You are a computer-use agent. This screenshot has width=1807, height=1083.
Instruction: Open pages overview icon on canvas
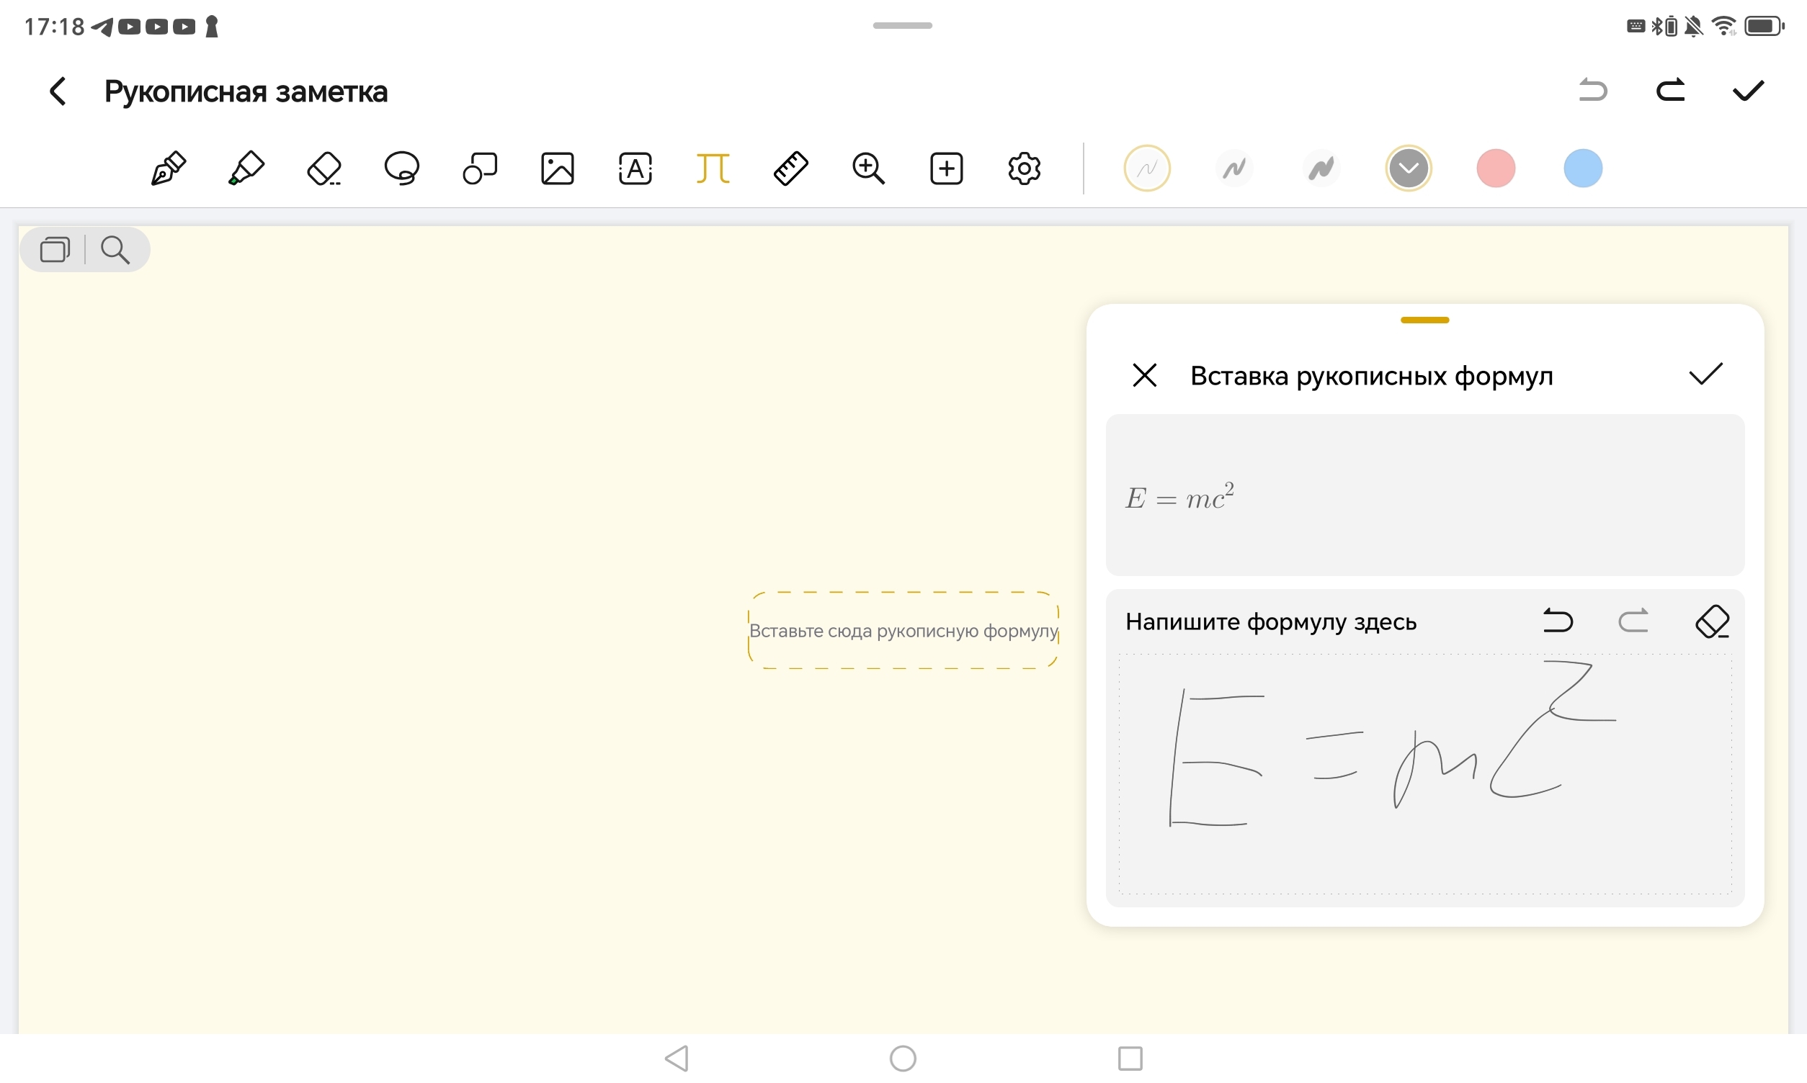coord(55,250)
